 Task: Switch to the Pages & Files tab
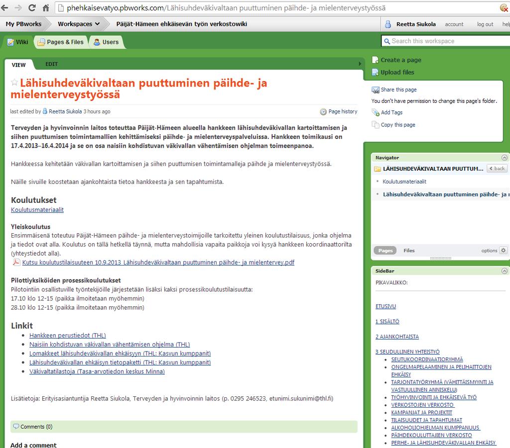[61, 42]
